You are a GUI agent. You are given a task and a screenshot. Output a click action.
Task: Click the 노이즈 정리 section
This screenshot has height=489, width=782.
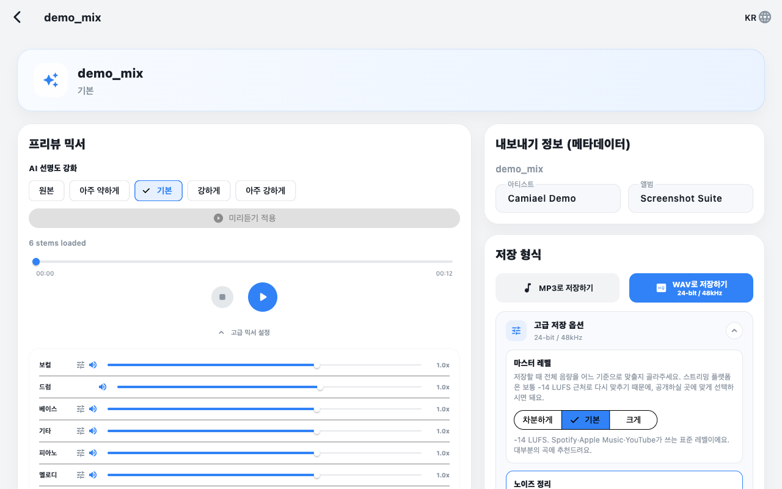[624, 480]
